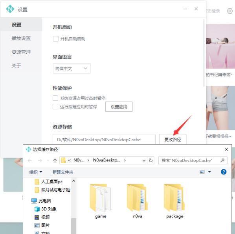Image resolution: width=235 pixels, height=234 pixels.
Task: Enable 开机自动启动 checkbox
Action: (55, 39)
